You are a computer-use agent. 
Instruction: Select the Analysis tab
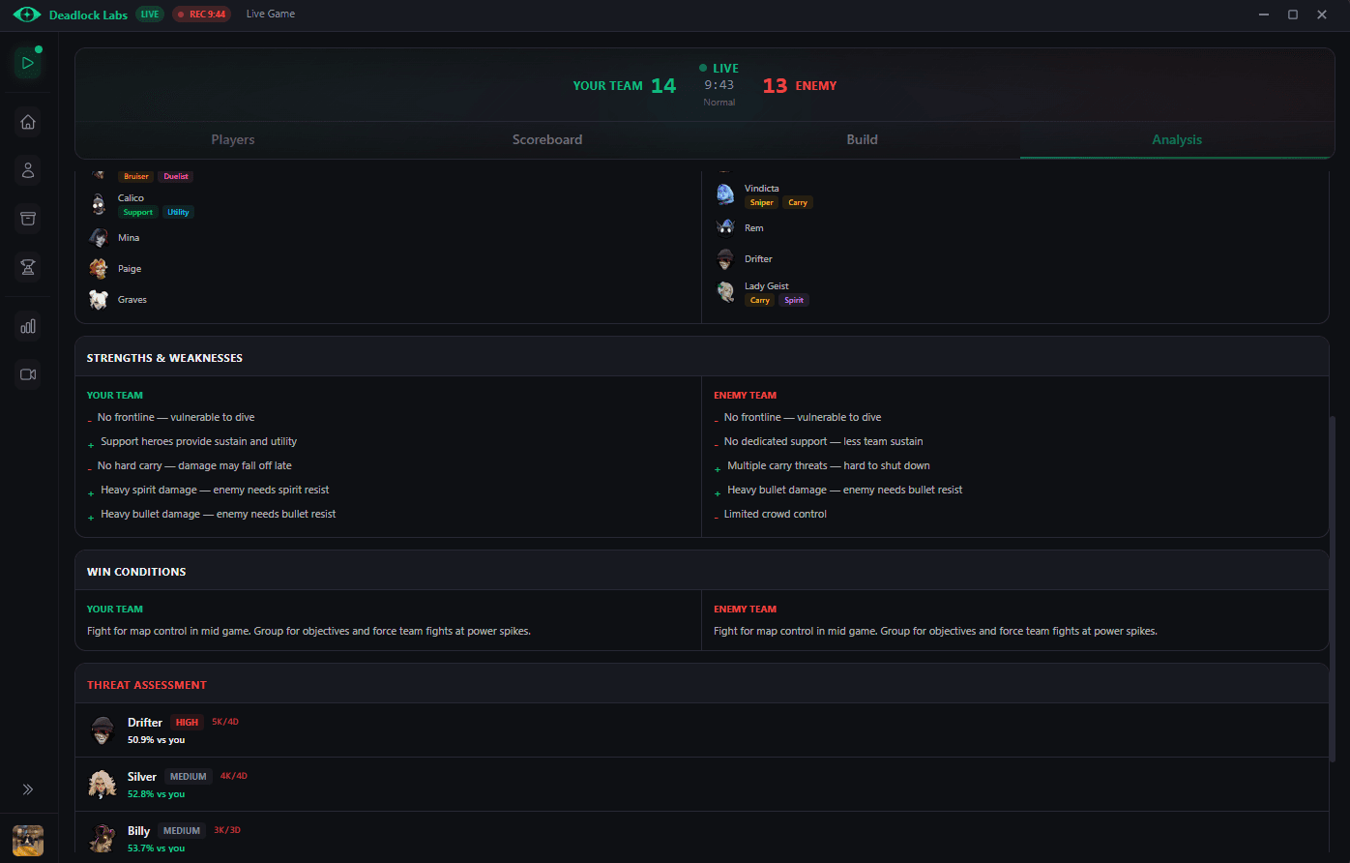click(1177, 139)
